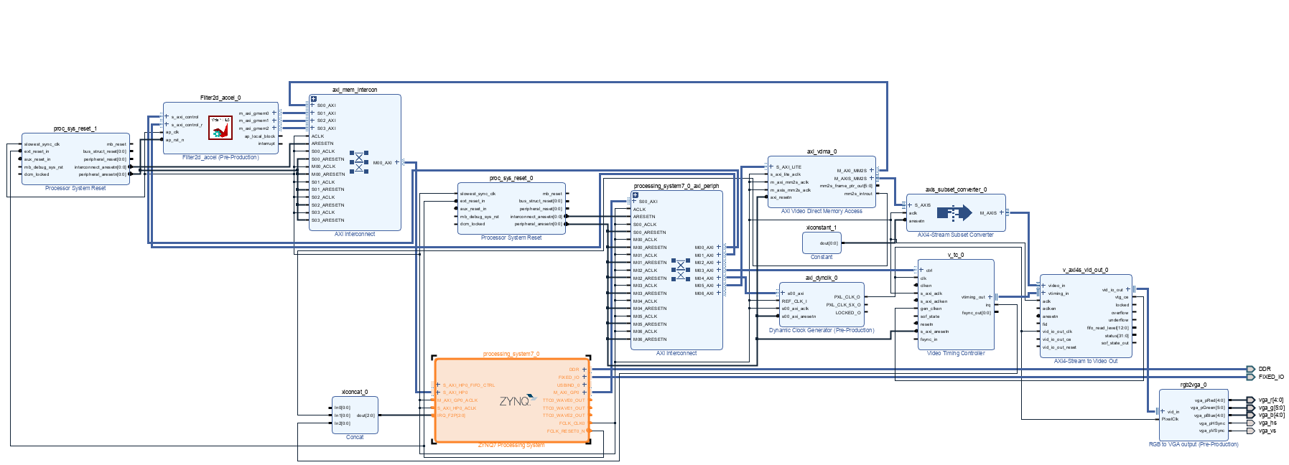The image size is (1289, 465).
Task: Click the axi_vdma_0 instance name label
Action: click(x=822, y=151)
